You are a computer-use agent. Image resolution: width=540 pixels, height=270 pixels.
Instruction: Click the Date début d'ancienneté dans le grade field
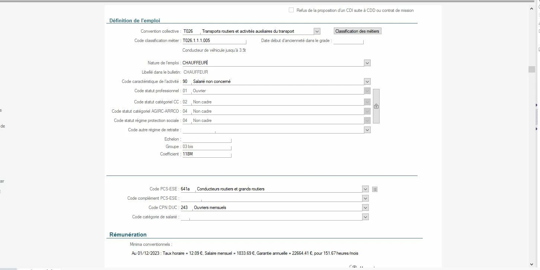click(x=348, y=41)
